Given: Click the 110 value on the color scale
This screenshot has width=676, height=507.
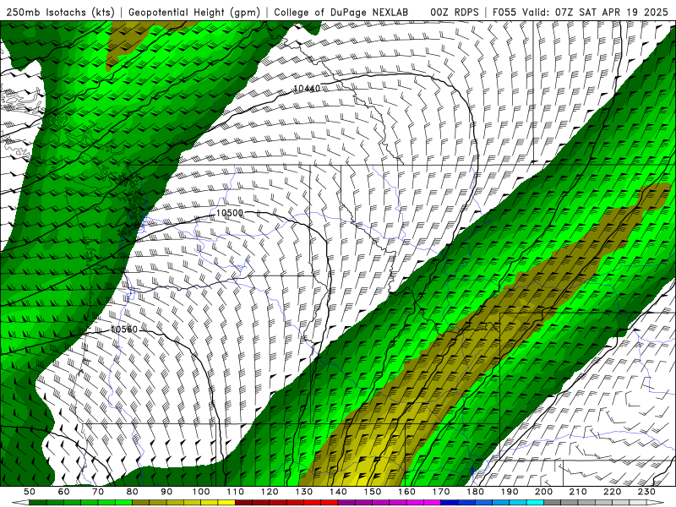Looking at the screenshot, I should coord(236,492).
